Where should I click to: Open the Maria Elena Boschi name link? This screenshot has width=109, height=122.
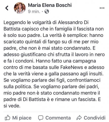[x=50, y=5]
